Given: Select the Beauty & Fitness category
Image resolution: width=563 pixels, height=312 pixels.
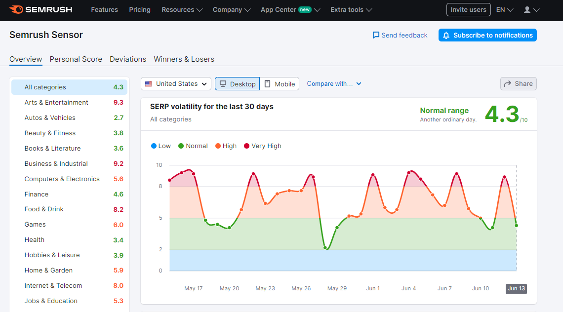Looking at the screenshot, I should tap(69, 133).
